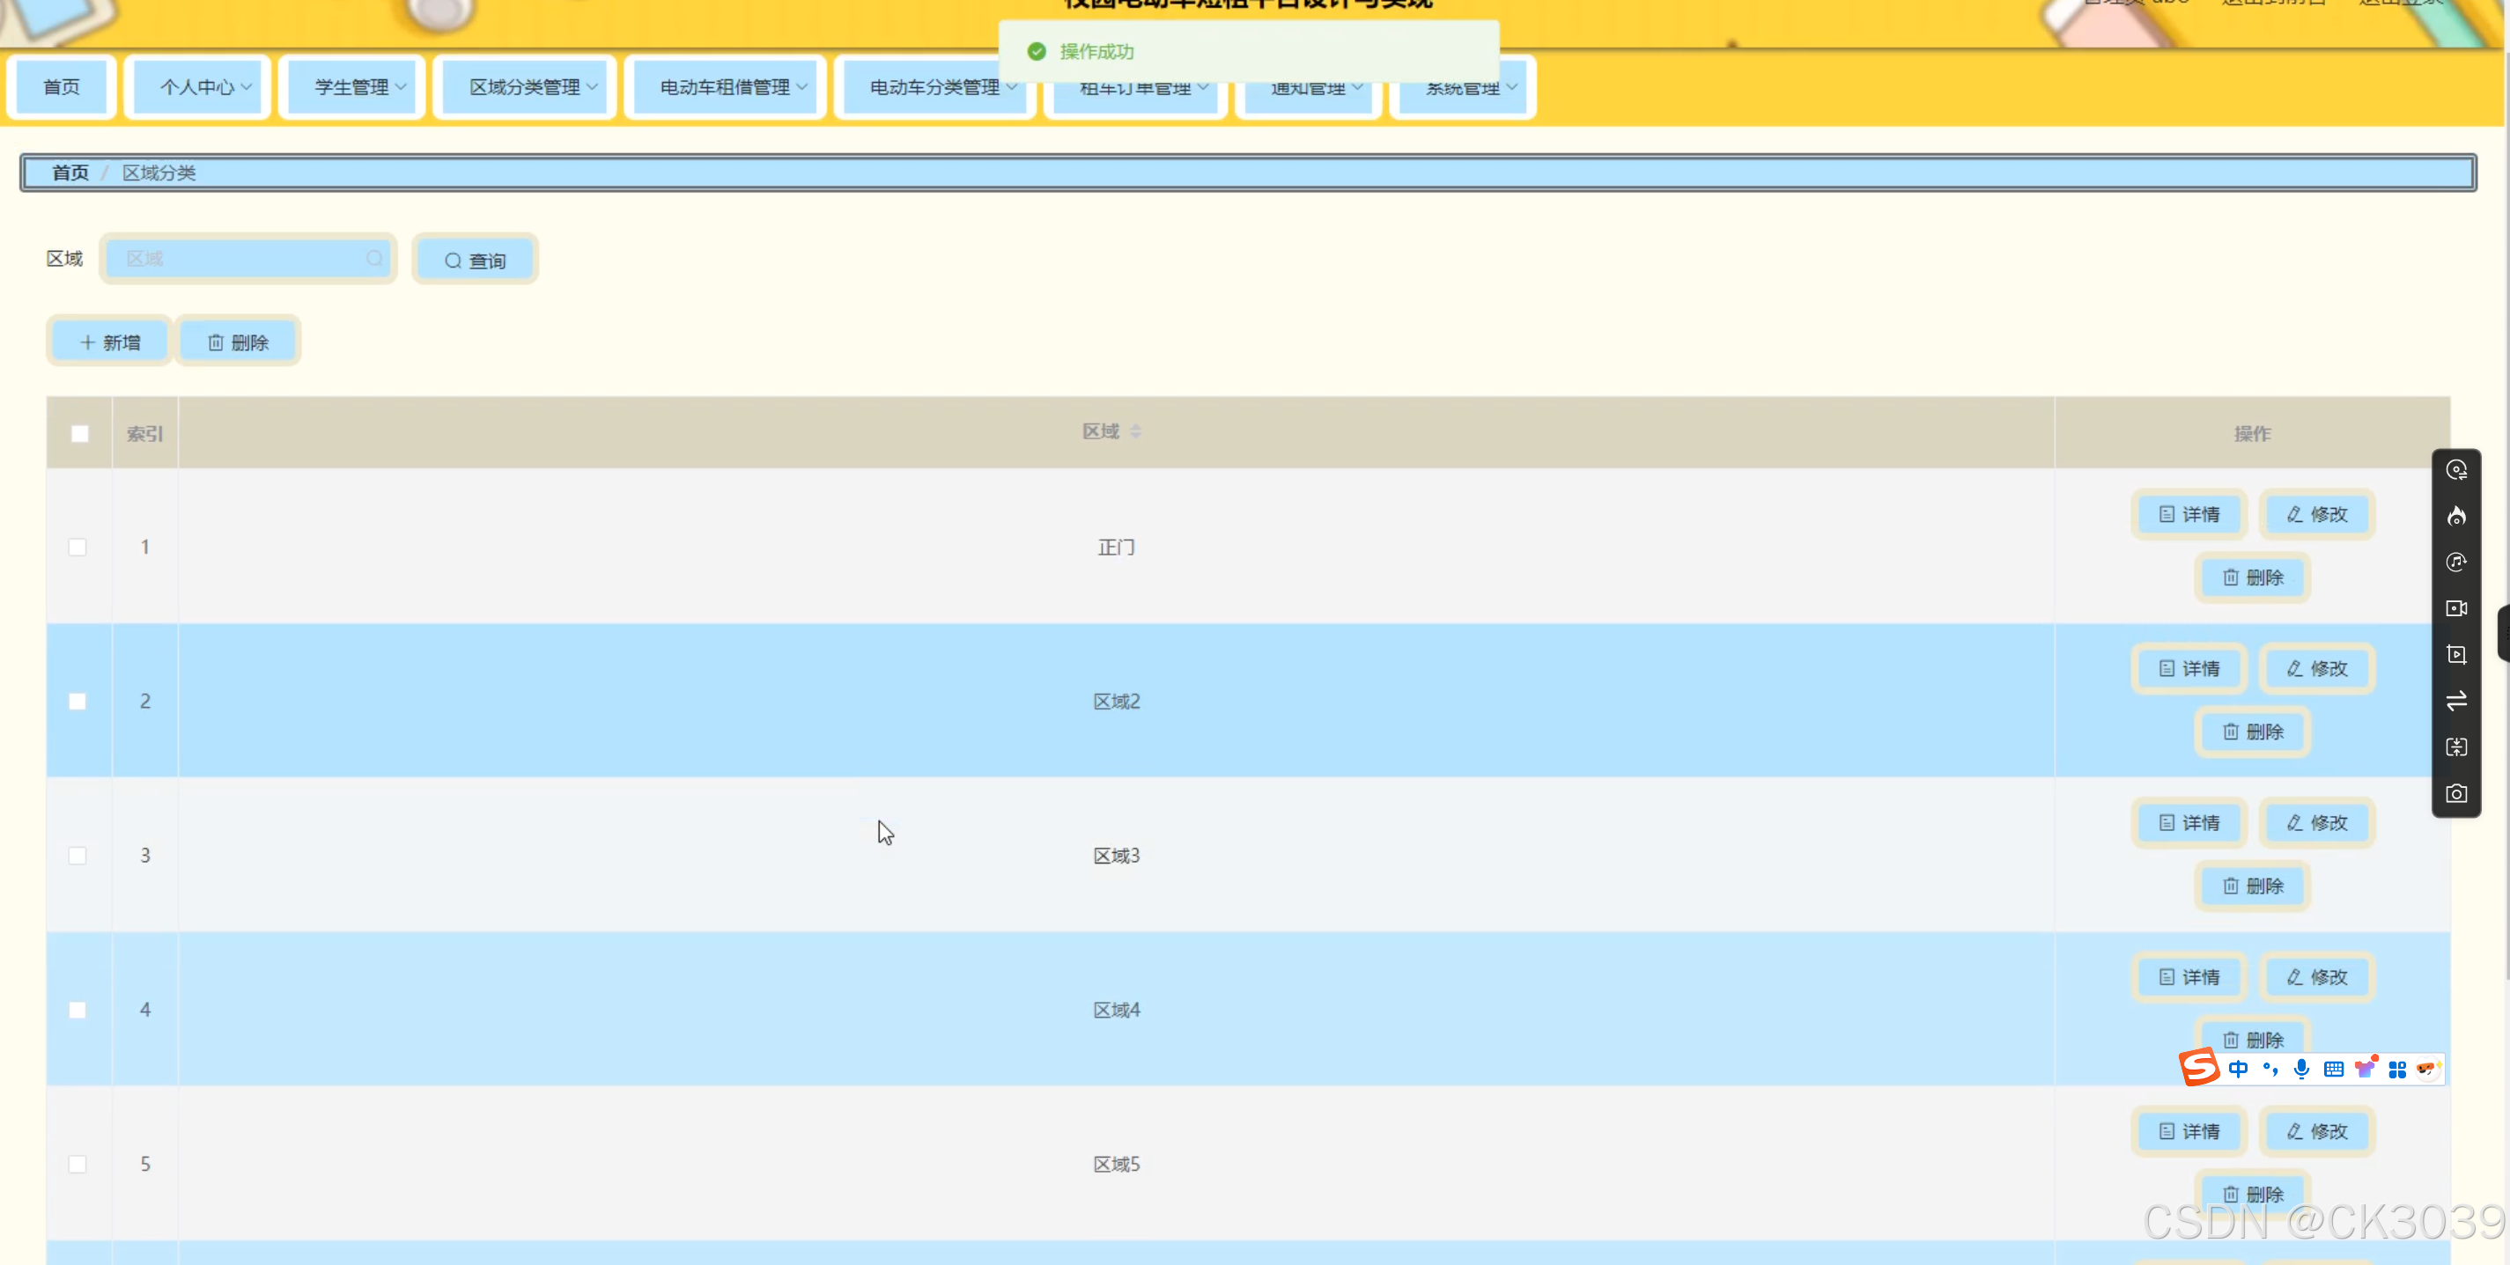Click the flame icon in side toolbar
Screen dimensions: 2510x1265
(2455, 516)
